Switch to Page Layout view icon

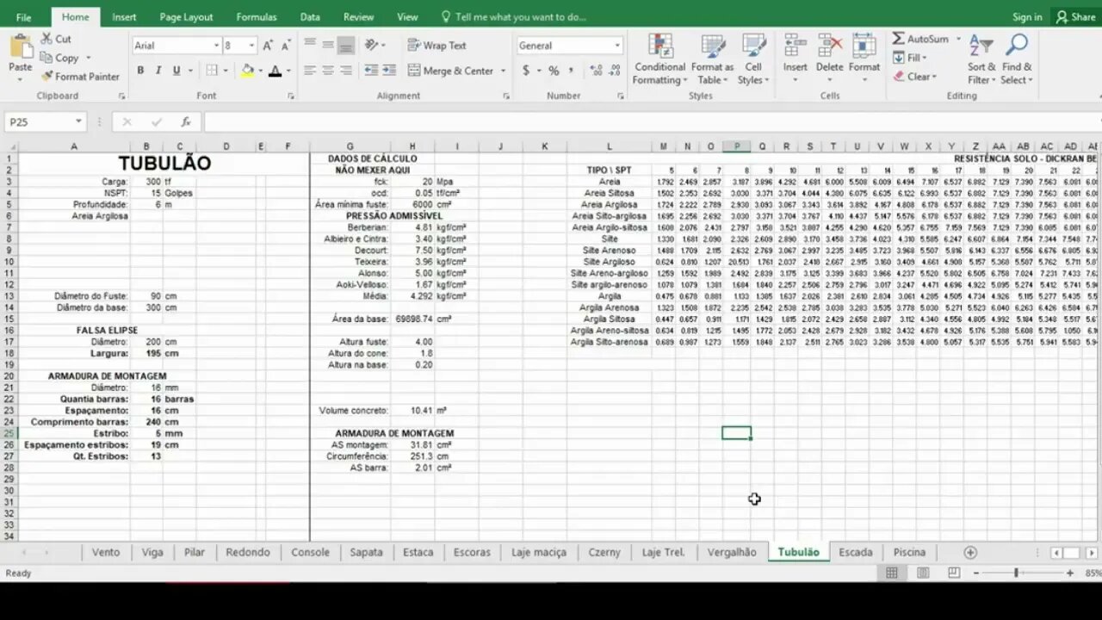coord(923,573)
